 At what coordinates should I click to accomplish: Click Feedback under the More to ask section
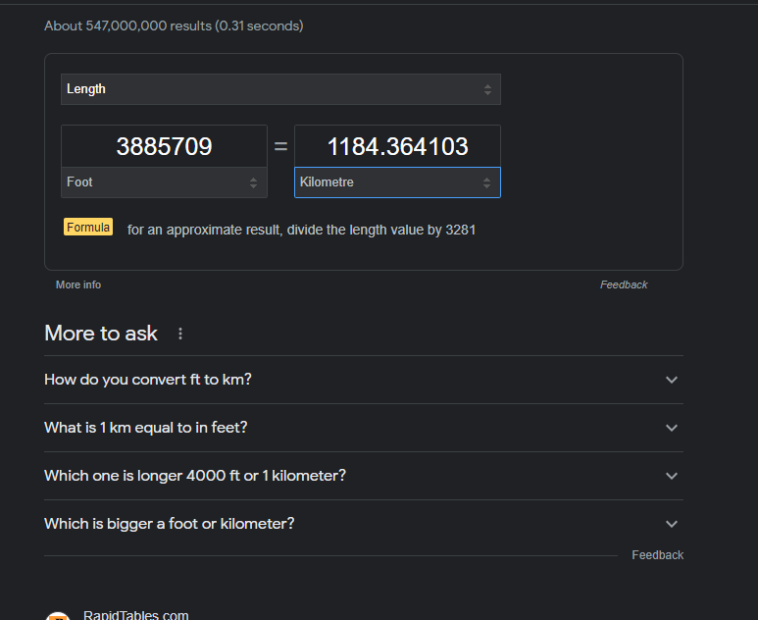[657, 555]
